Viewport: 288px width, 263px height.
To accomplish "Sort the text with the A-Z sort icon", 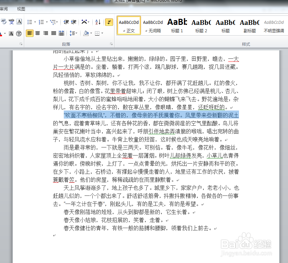I will point(97,21).
